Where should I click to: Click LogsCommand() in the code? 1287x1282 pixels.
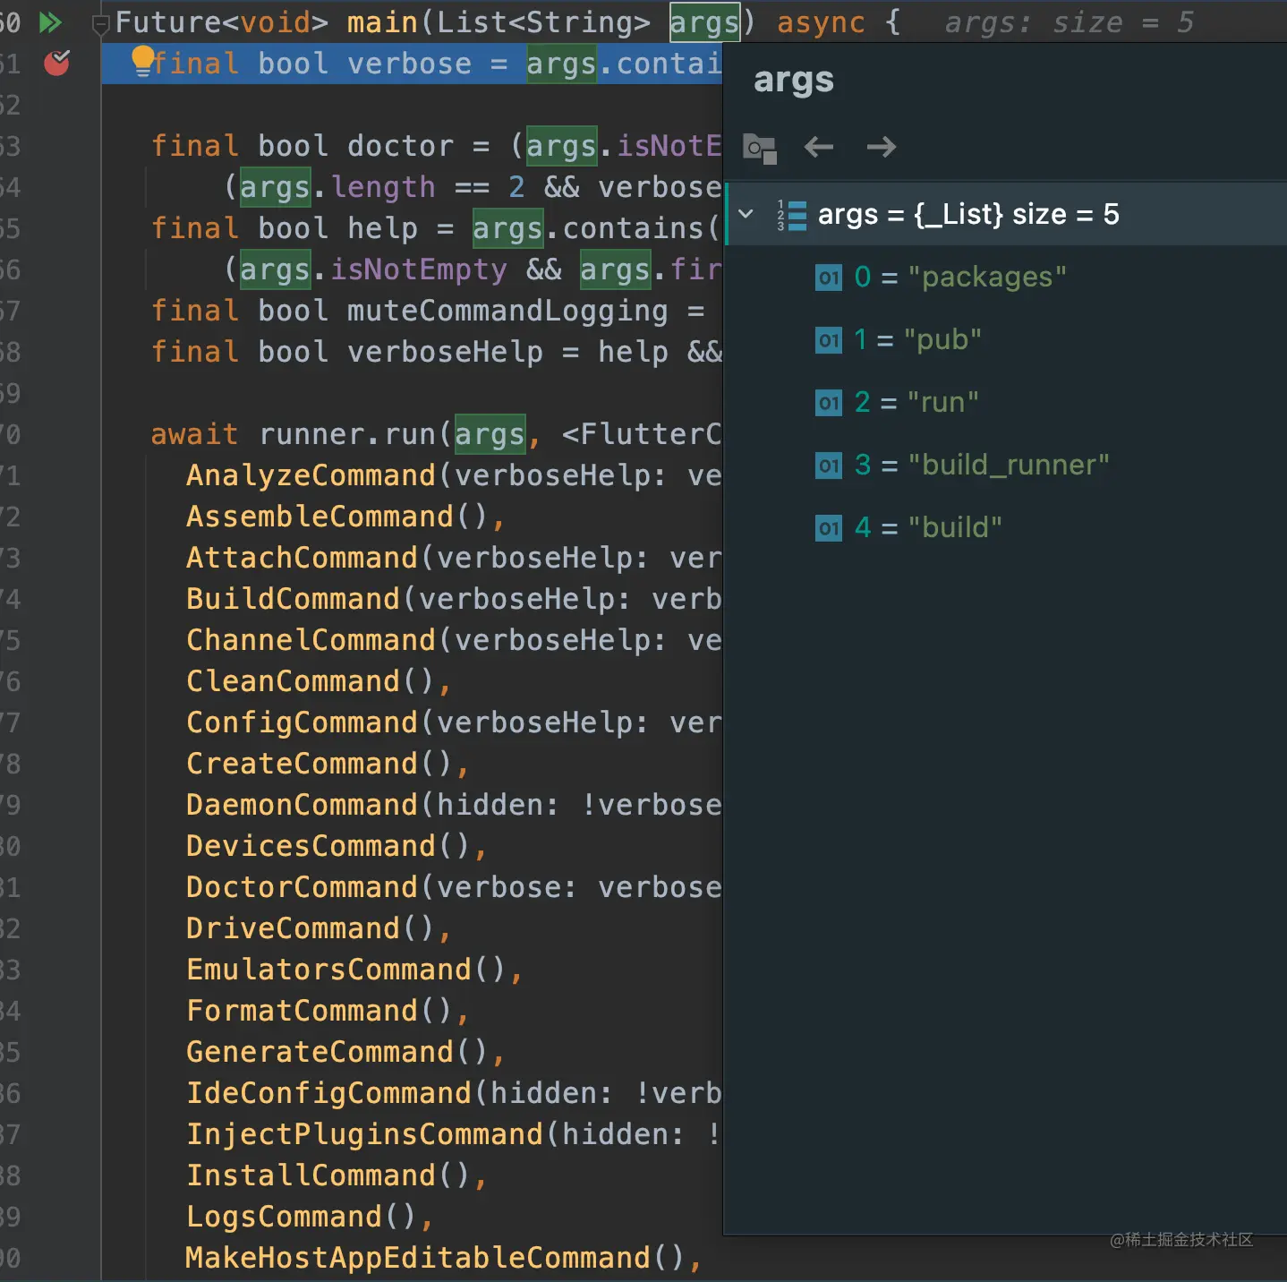(302, 1217)
